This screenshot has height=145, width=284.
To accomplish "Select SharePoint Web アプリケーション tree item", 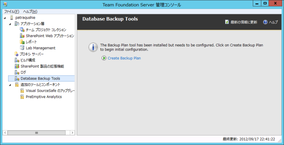I will 50,36.
